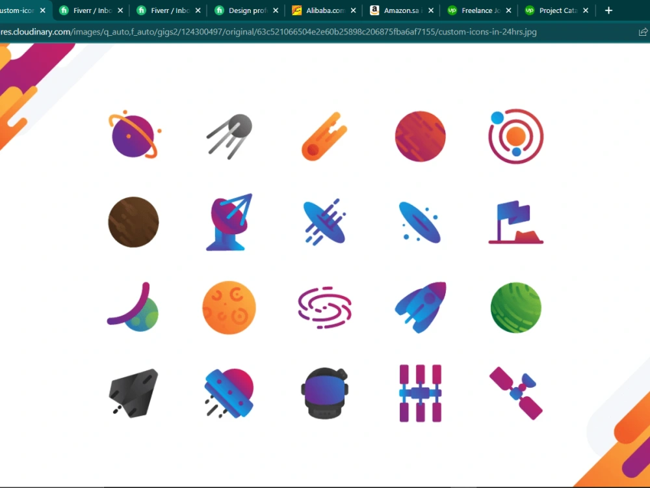Click the radar dish antenna icon
650x488 pixels.
(228, 221)
